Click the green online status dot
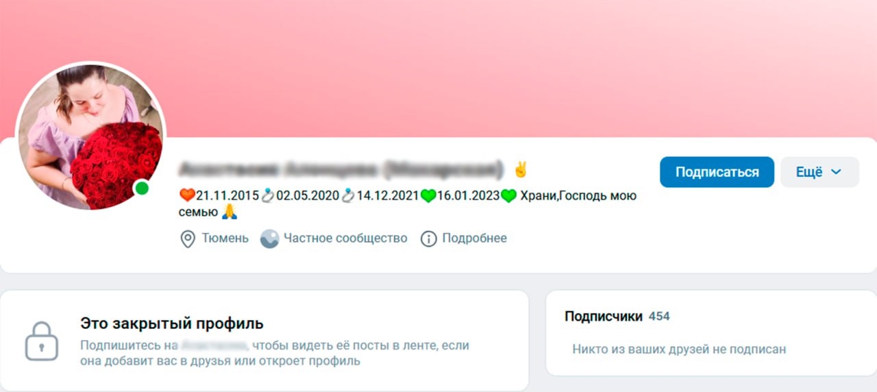Image resolution: width=877 pixels, height=392 pixels. click(x=142, y=188)
